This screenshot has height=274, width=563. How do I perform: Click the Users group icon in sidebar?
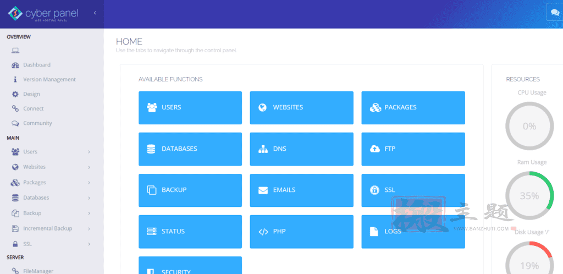tap(15, 152)
